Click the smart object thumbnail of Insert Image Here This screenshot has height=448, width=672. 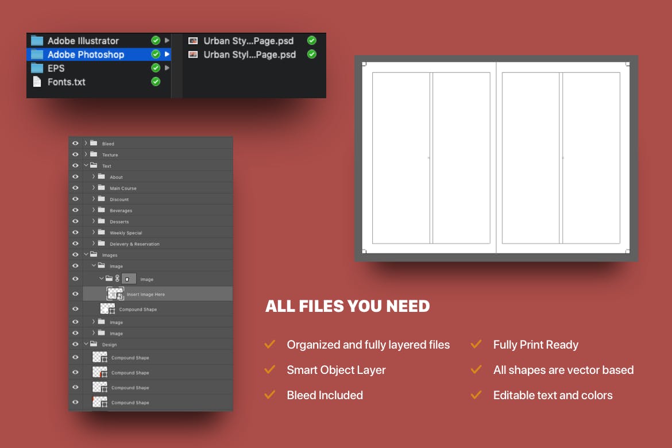115,294
